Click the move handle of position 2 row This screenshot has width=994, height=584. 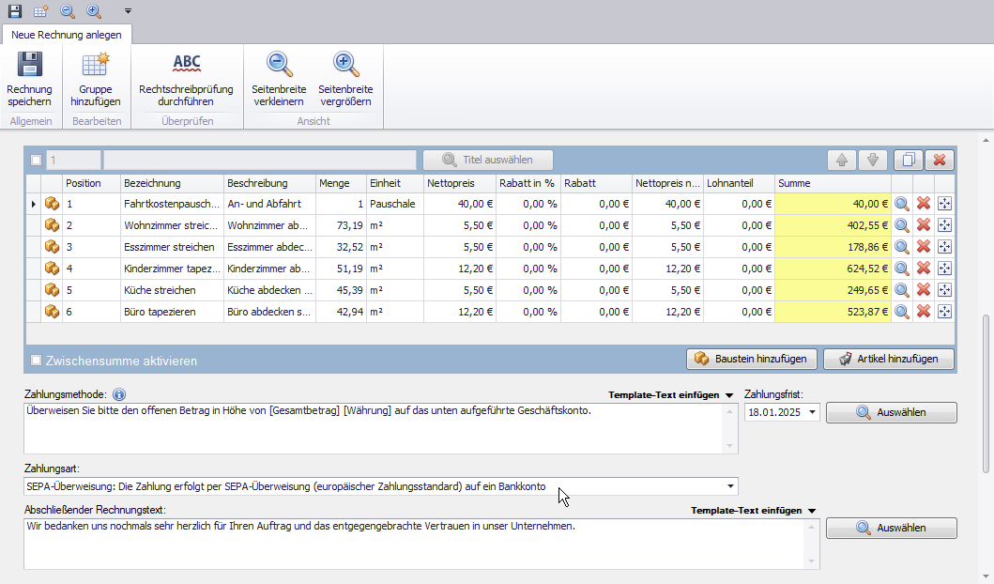944,225
